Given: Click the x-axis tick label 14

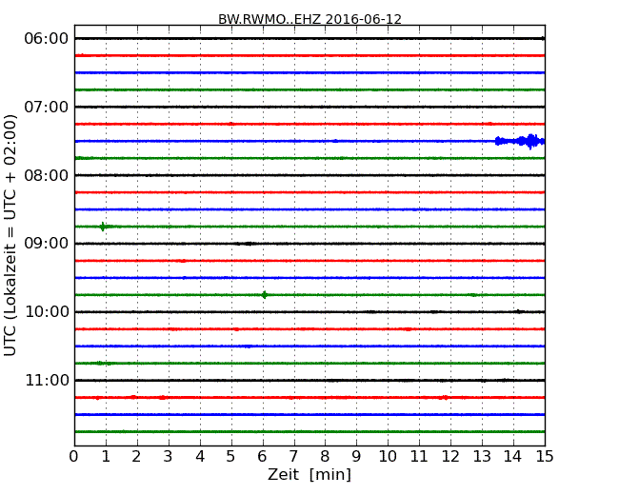Looking at the screenshot, I should (x=513, y=457).
